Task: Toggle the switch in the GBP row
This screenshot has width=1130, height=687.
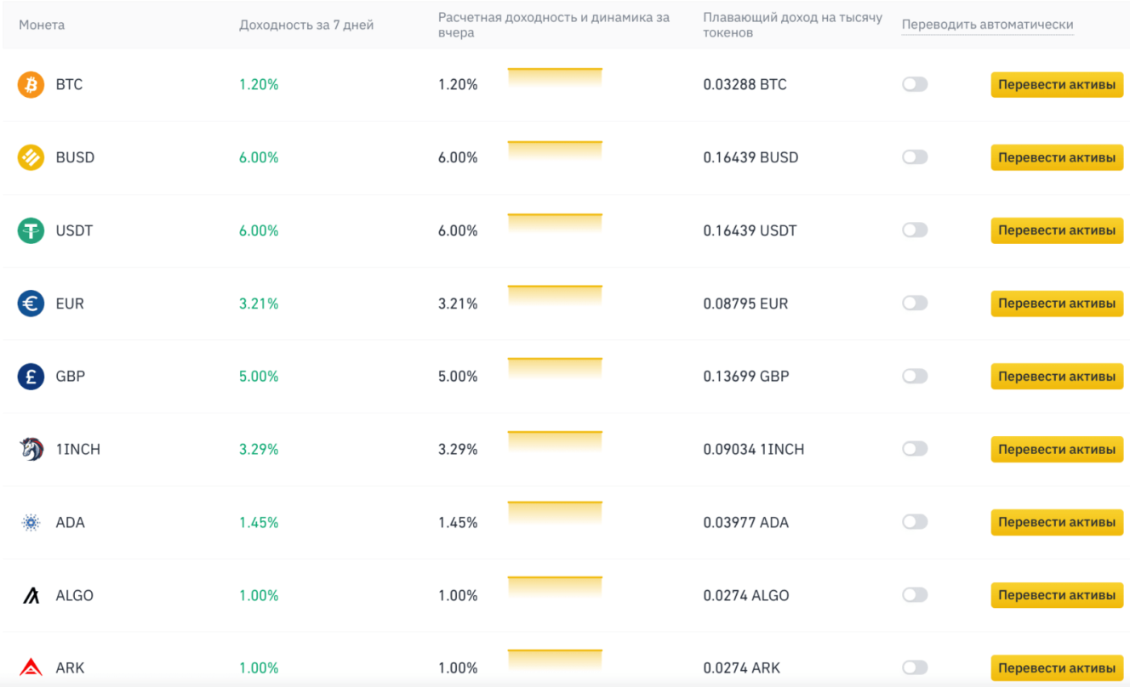Action: (915, 376)
